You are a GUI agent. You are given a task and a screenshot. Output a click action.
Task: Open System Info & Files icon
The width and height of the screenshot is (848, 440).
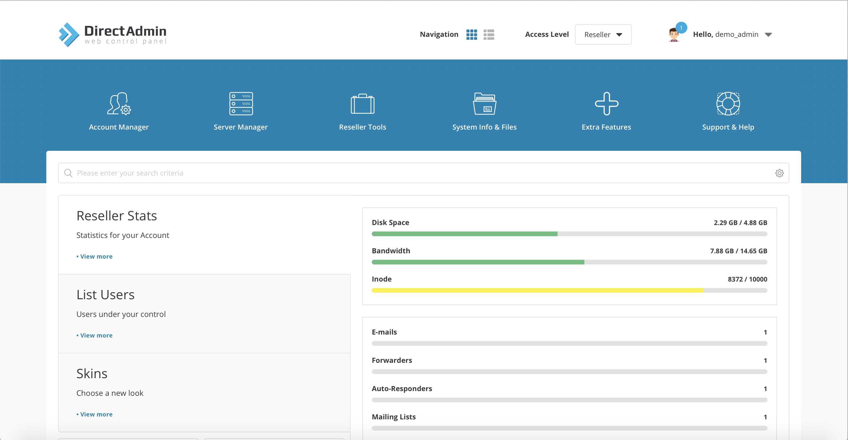[x=484, y=103]
